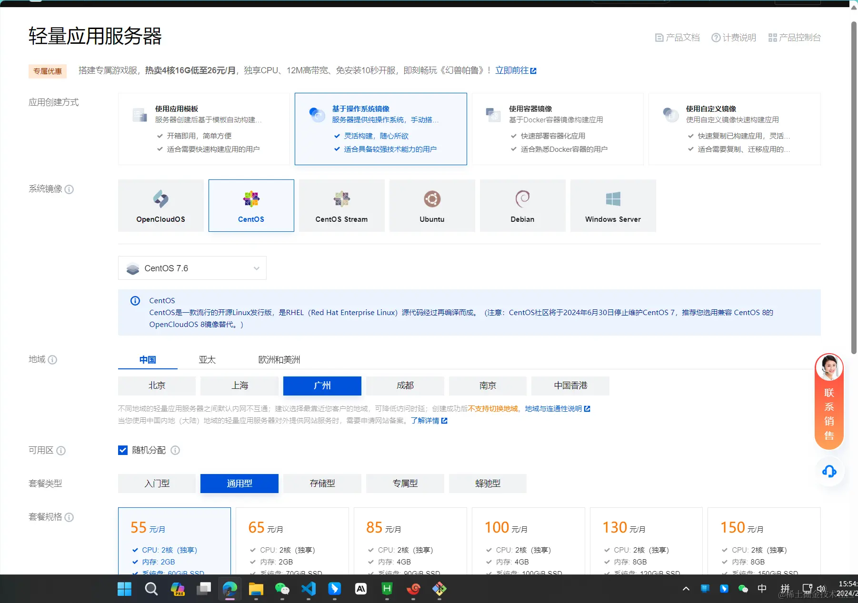Select the 广州 region
This screenshot has width=858, height=603.
322,386
